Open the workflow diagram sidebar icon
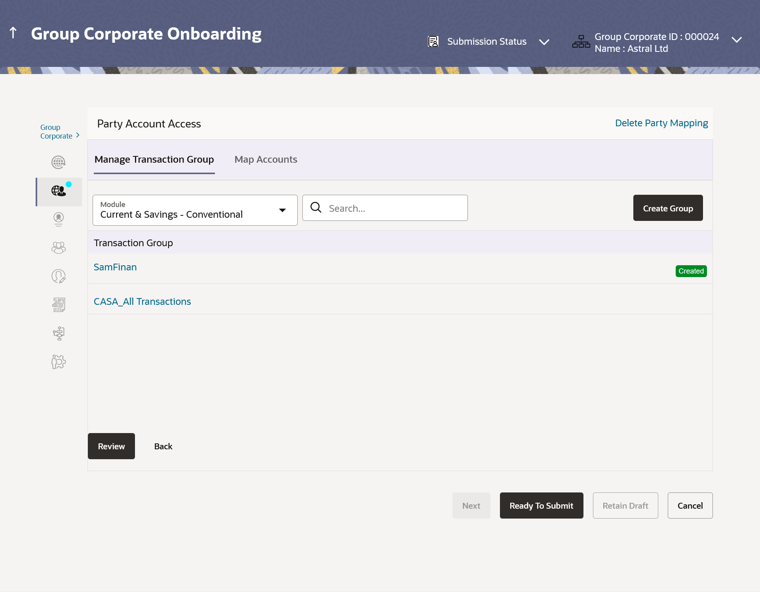760x593 pixels. click(x=59, y=333)
